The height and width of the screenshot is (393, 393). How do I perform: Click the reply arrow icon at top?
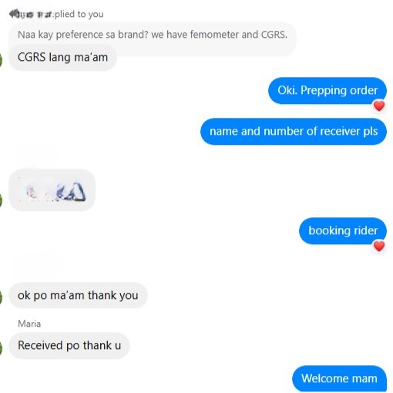pyautogui.click(x=13, y=14)
